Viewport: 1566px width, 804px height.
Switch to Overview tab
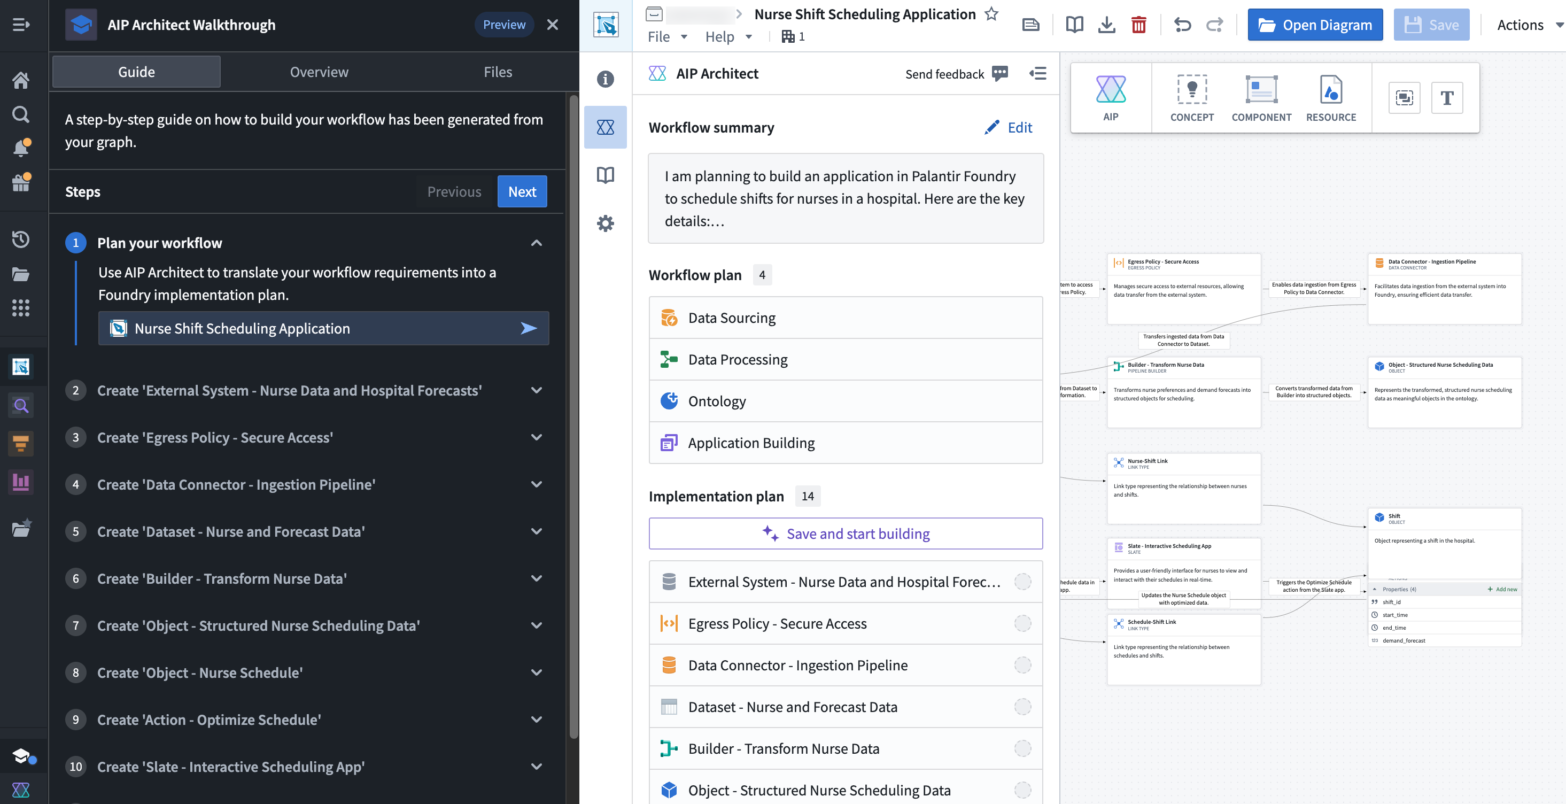(319, 72)
